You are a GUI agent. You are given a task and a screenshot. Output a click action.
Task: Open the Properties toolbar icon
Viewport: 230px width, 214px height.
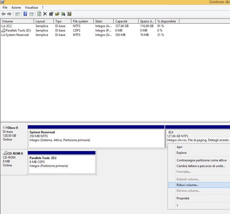[51, 14]
